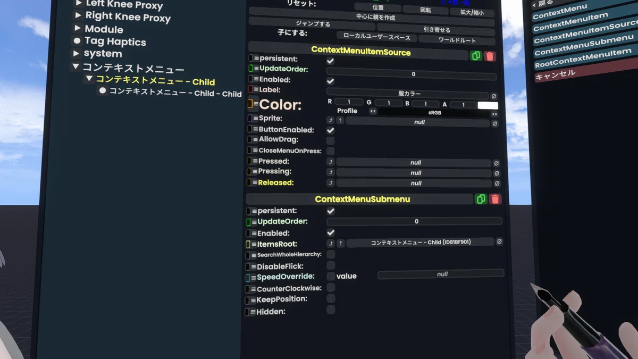638x359 pixels.
Task: Clear the Sprite reference with null icon
Action: [494, 123]
